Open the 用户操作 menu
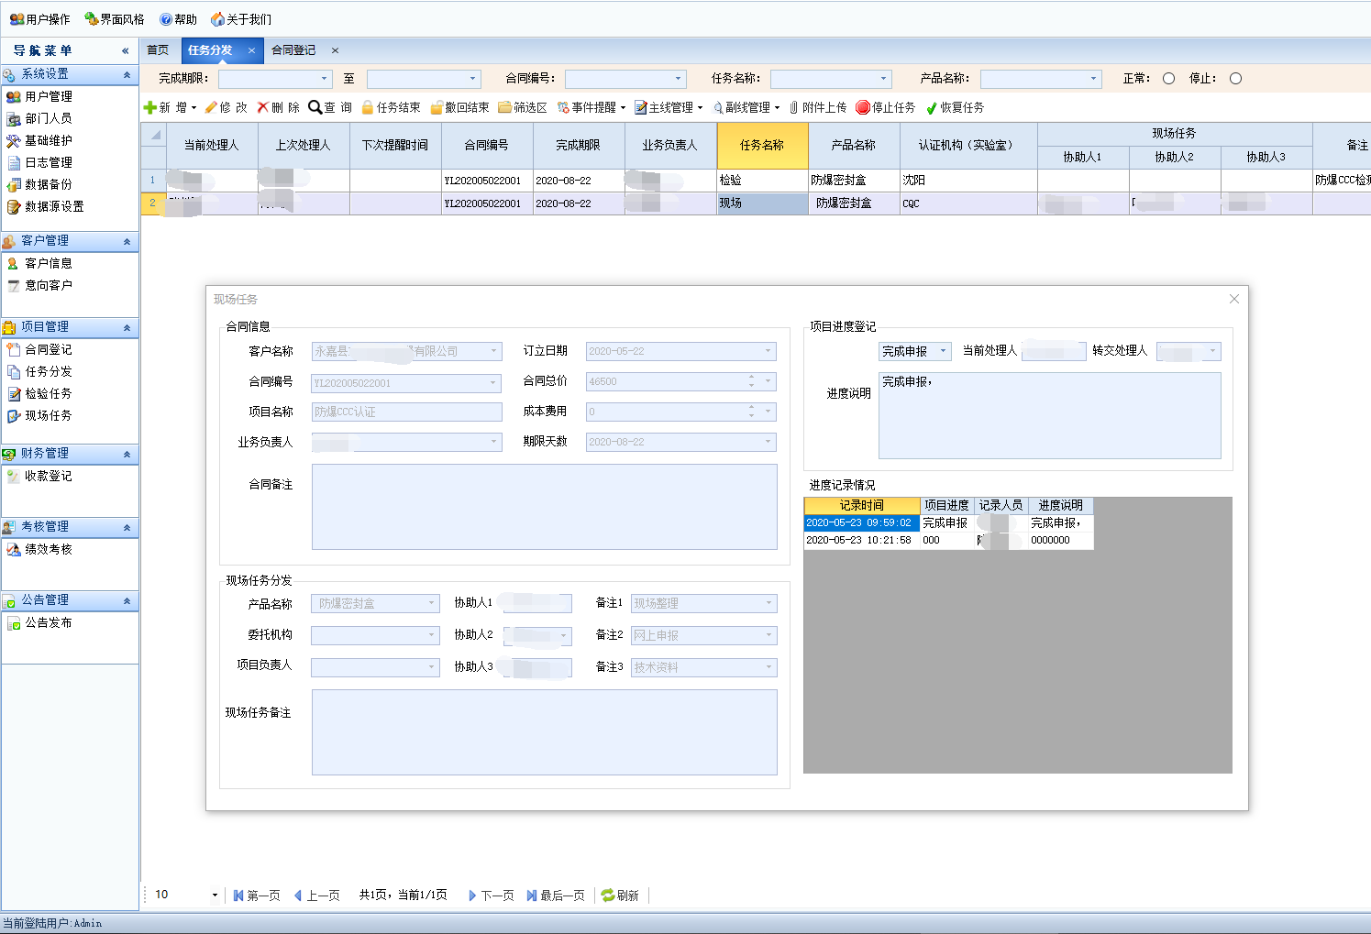Image resolution: width=1371 pixels, height=934 pixels. [x=39, y=19]
